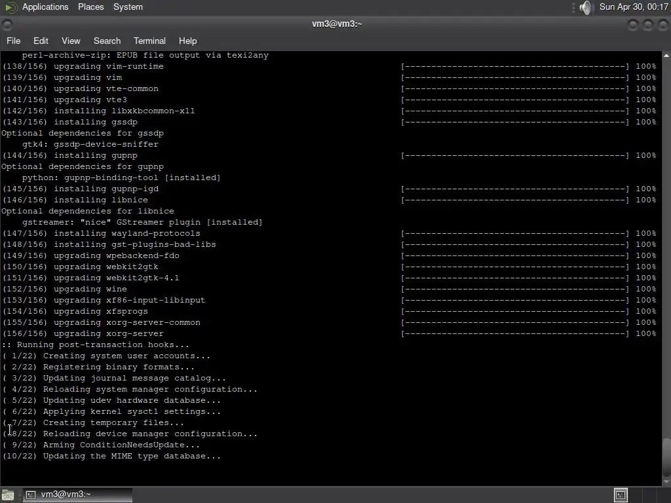Click the line 'upgrading vte3'

[65, 100]
